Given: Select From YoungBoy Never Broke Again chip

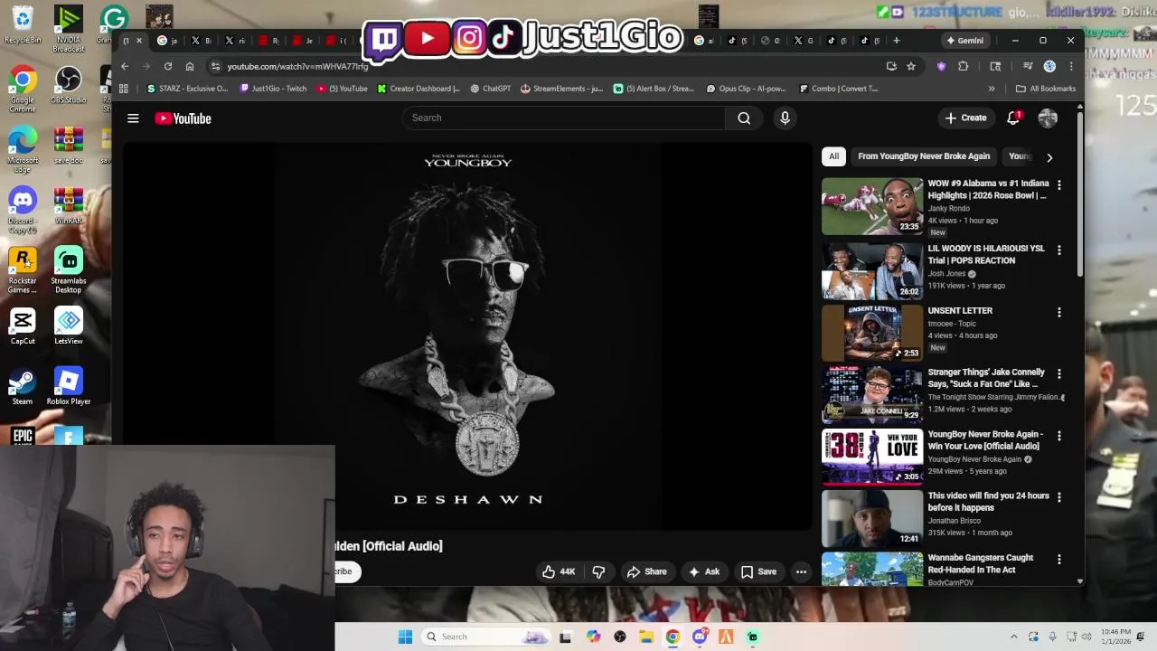Looking at the screenshot, I should [x=924, y=156].
